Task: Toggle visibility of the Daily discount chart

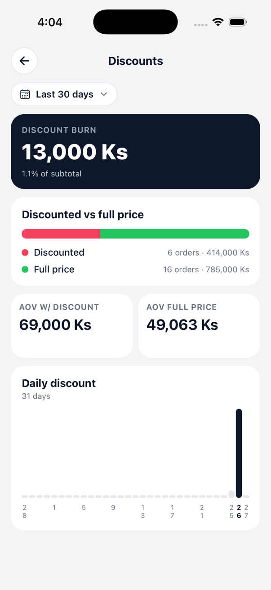Action: pos(59,383)
